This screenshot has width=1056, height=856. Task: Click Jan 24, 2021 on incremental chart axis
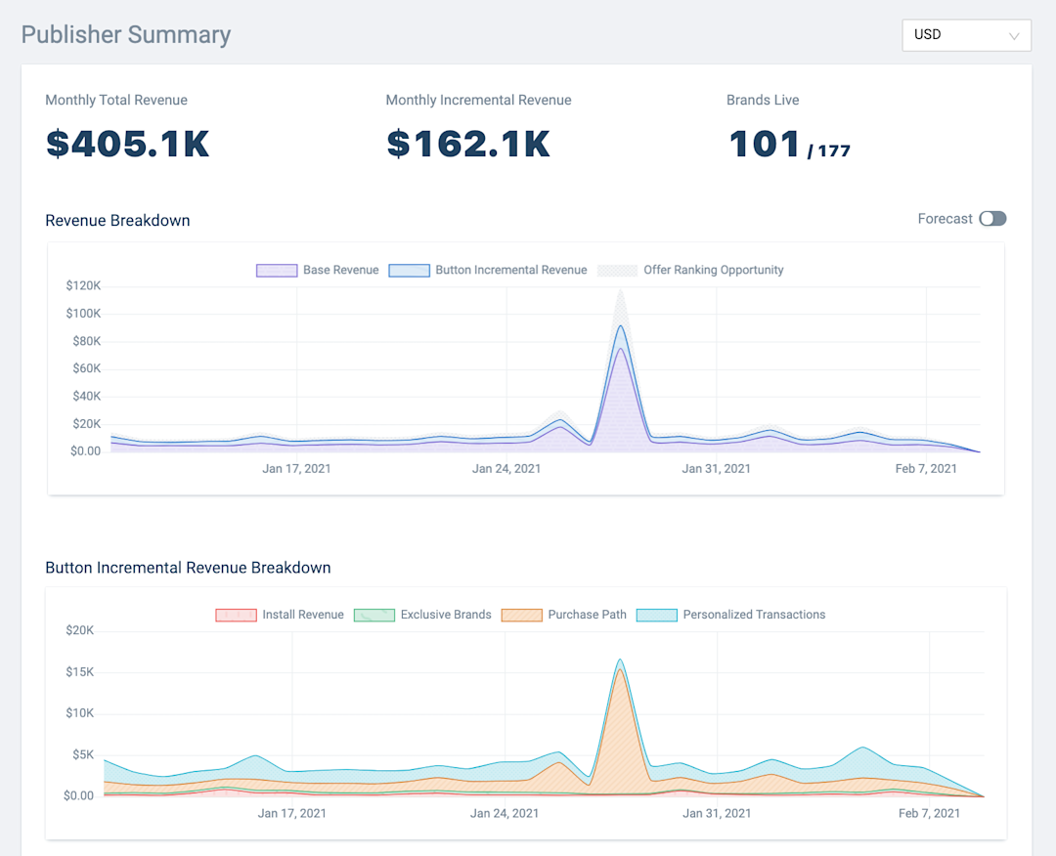(x=505, y=814)
